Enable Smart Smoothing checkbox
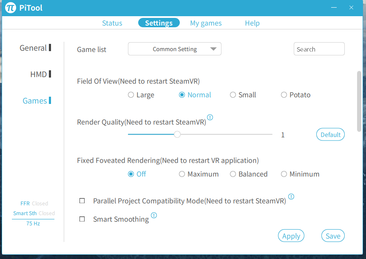This screenshot has width=366, height=259. pos(82,219)
